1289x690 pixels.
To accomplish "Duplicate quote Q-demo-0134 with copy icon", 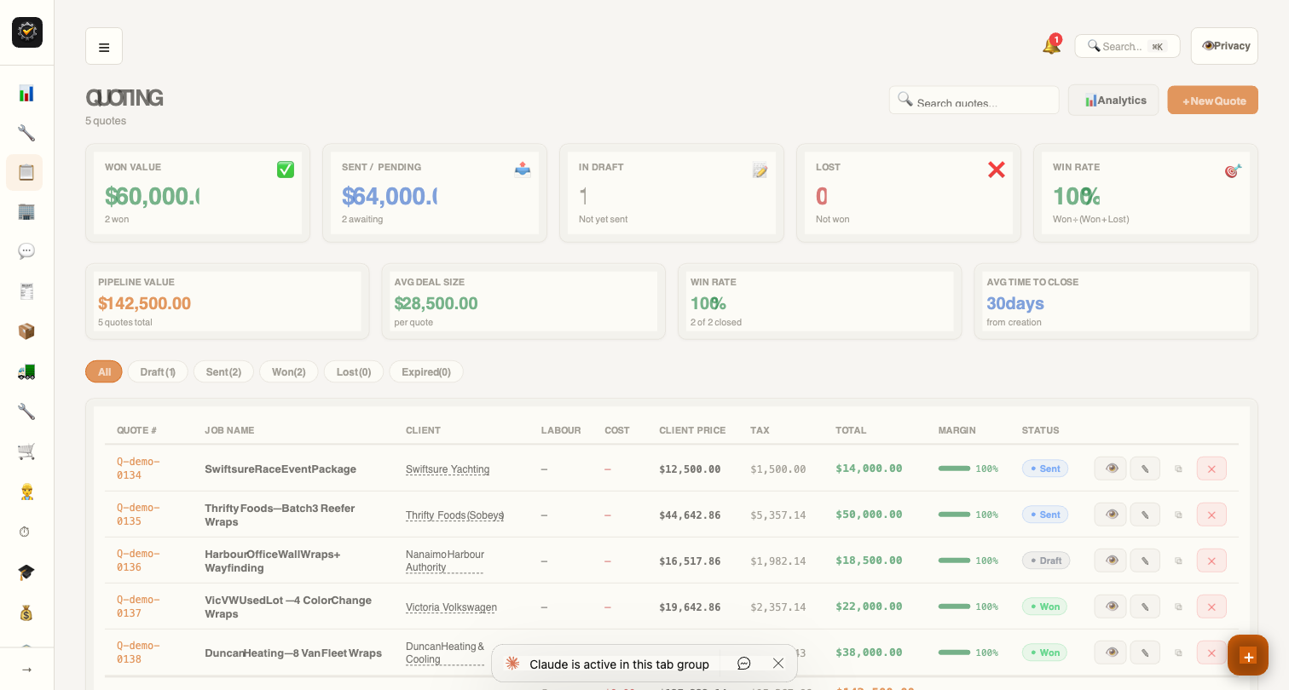I will (1178, 469).
